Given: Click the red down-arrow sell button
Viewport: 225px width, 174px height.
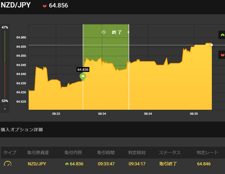Looking at the screenshot, I should tap(222, 55).
